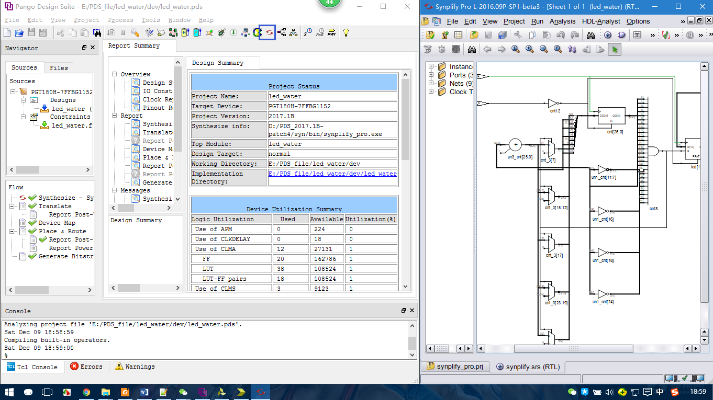
Task: Click the wrench settings icon in toolbar
Action: [135, 32]
